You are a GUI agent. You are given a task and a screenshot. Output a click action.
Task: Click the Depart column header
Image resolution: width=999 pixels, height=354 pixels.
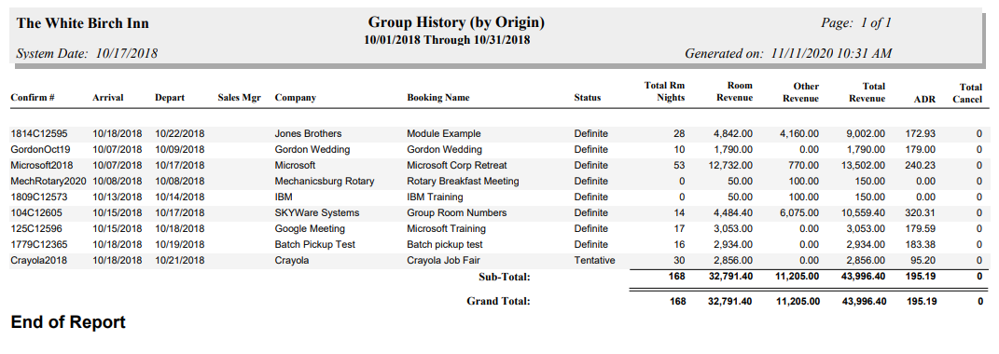(x=170, y=98)
